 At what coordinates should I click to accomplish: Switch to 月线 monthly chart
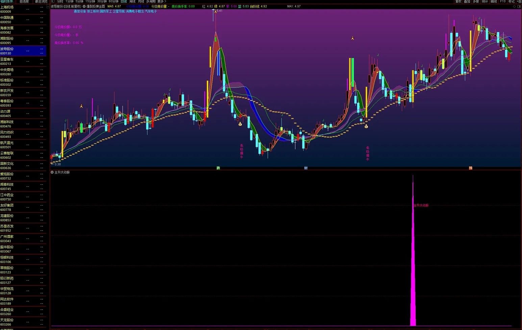coord(141,2)
